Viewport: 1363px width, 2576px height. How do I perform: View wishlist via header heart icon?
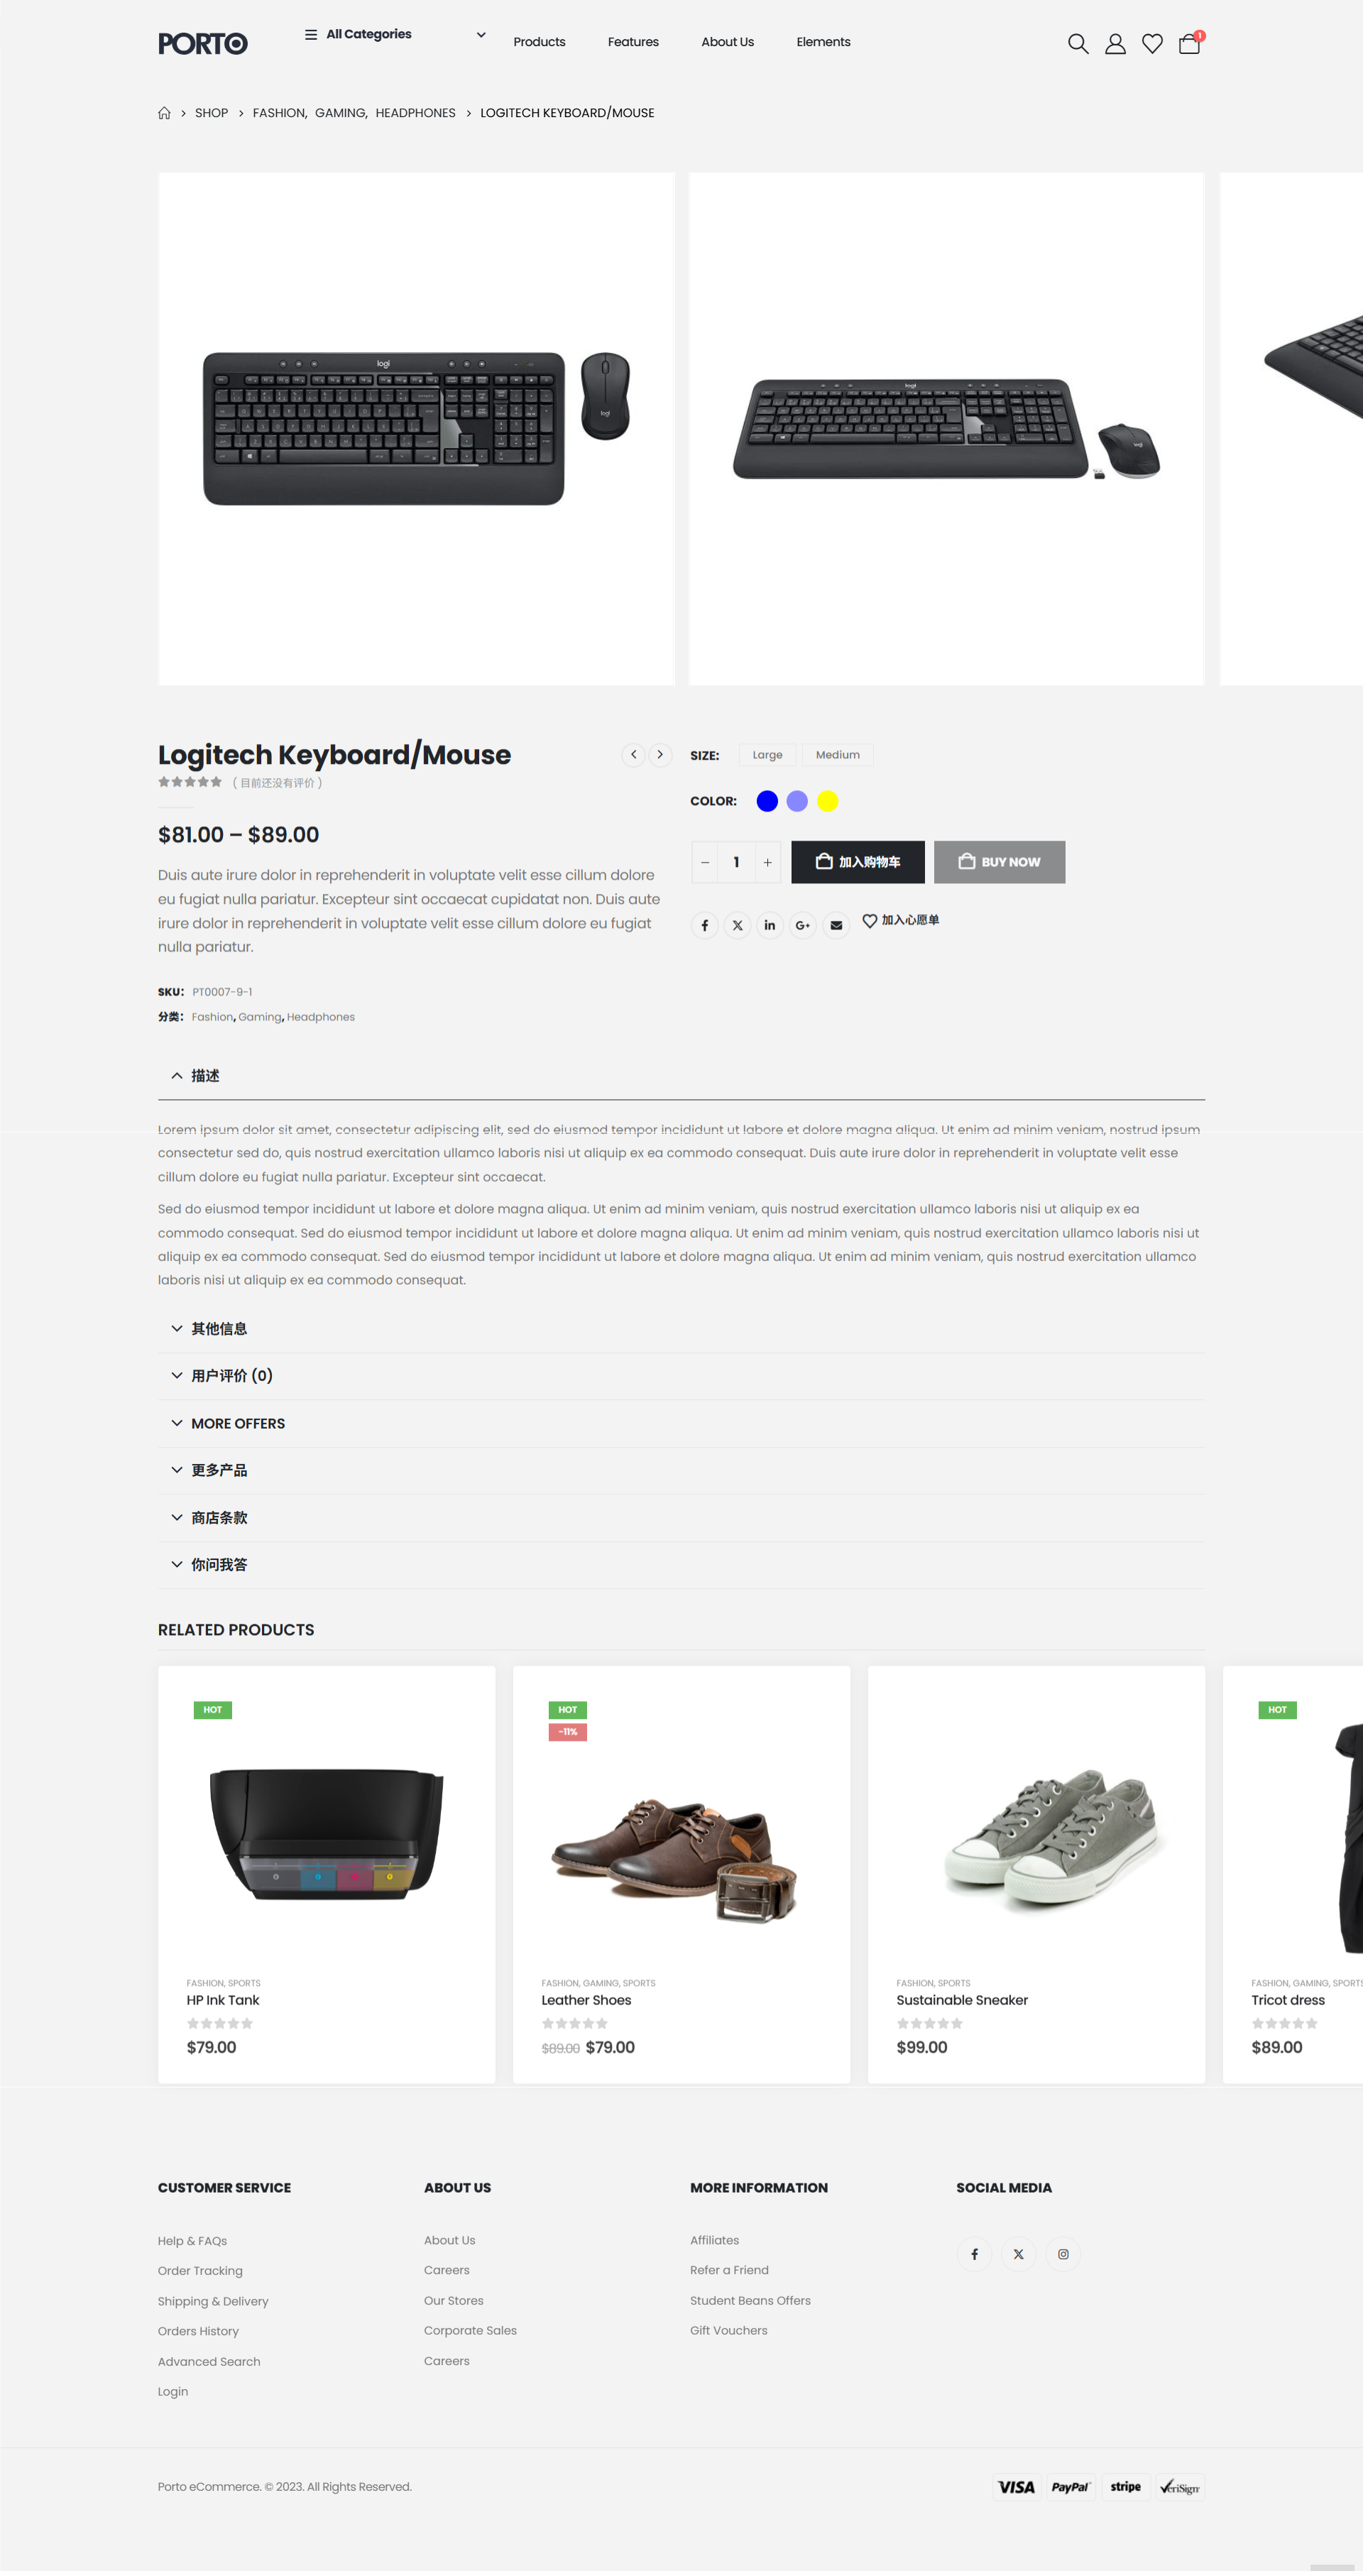tap(1152, 43)
